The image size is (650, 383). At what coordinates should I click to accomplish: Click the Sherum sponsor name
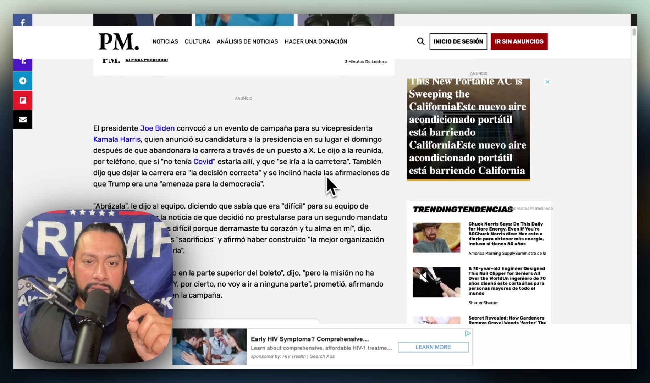point(483,303)
